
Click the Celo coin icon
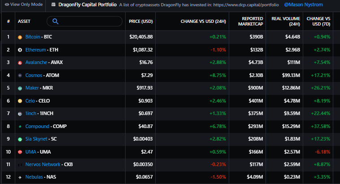20,101
